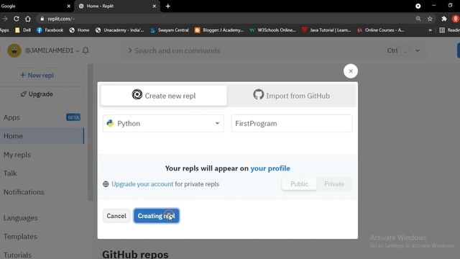This screenshot has width=460, height=259.
Task: Click the + New repl sidebar button
Action: click(37, 75)
